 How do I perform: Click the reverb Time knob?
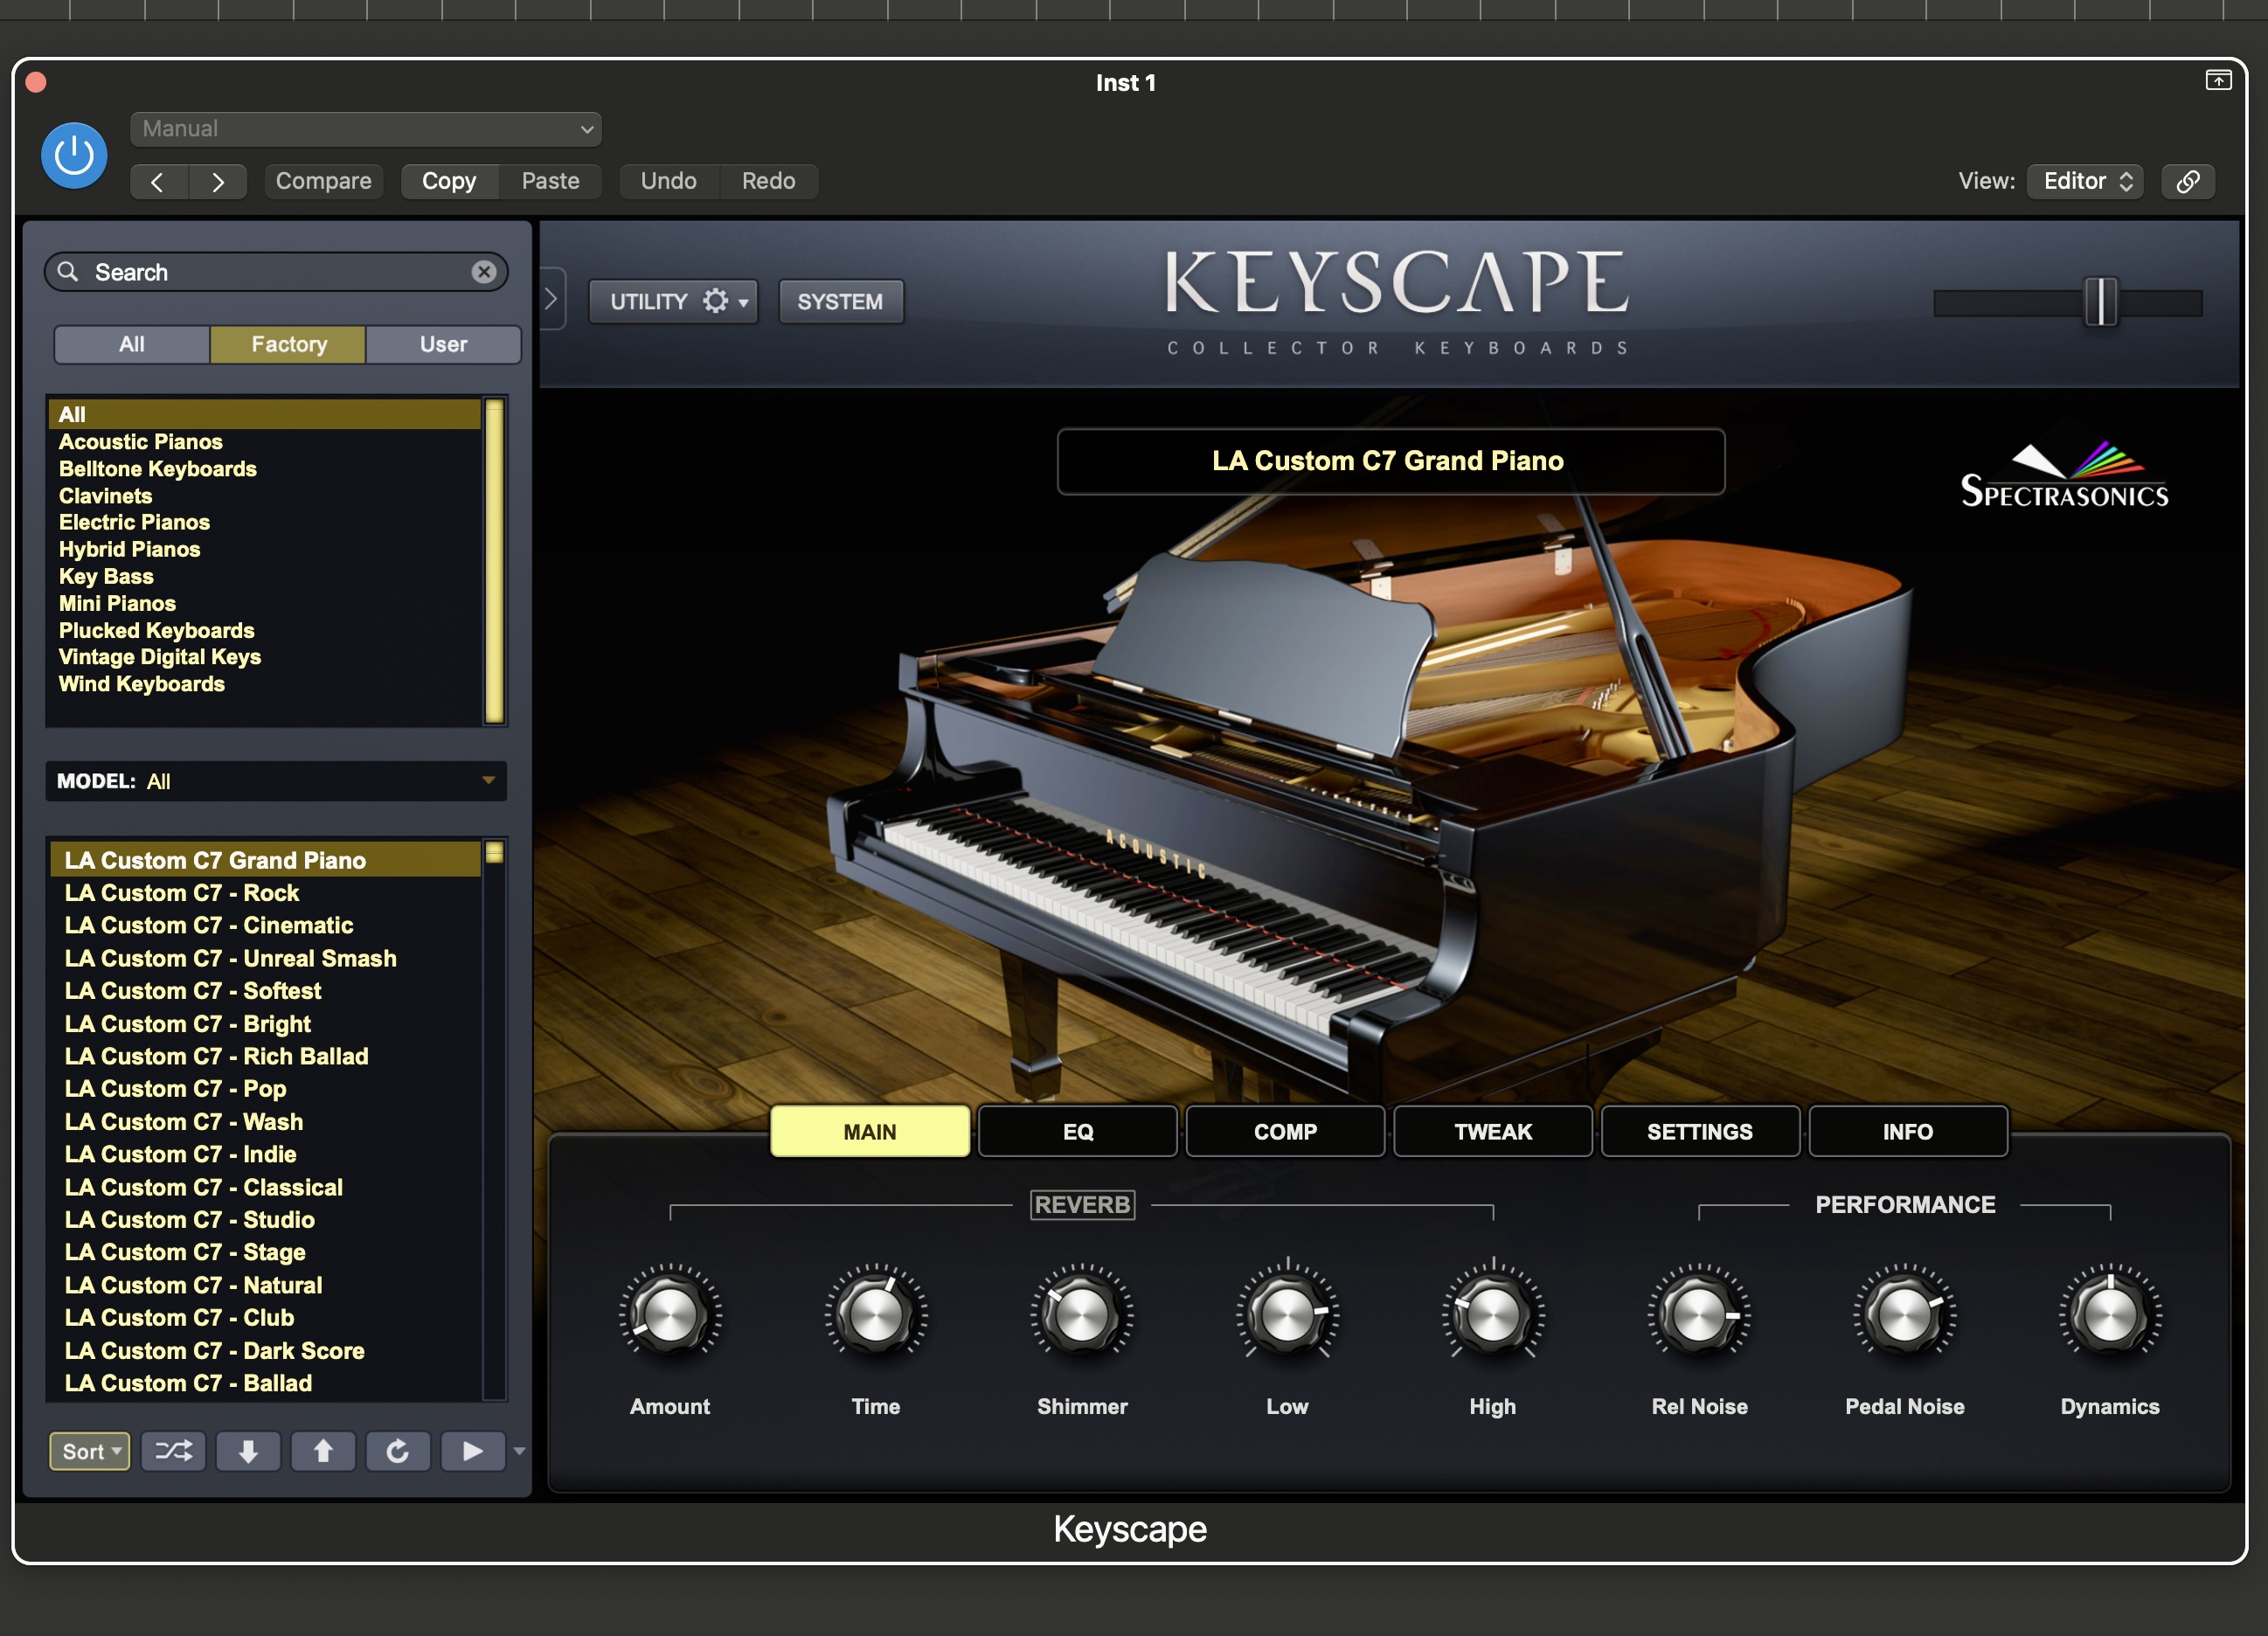(x=876, y=1314)
